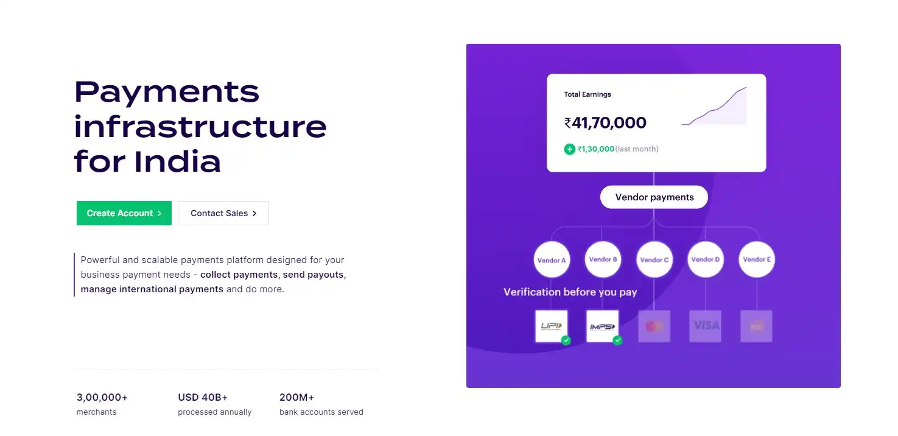The image size is (898, 436).
Task: Click the faded payment icon under Vendor E
Action: pos(757,326)
